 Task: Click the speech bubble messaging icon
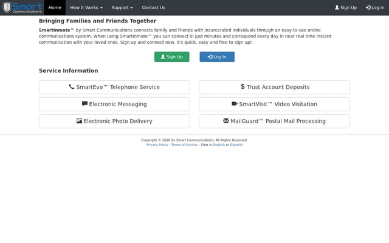click(84, 104)
